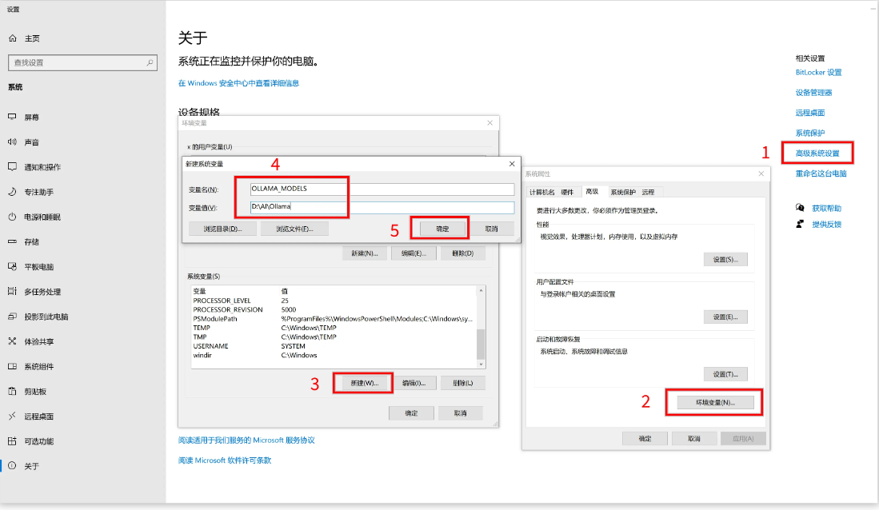Open About info icon in sidebar
This screenshot has width=879, height=510.
(x=12, y=466)
